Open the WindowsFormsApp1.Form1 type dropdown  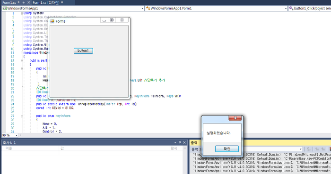286,8
